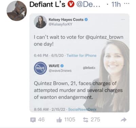This screenshot has width=136, height=128.
Task: Click the red verified badge beside Defiant L's
Action: tap(71, 4)
